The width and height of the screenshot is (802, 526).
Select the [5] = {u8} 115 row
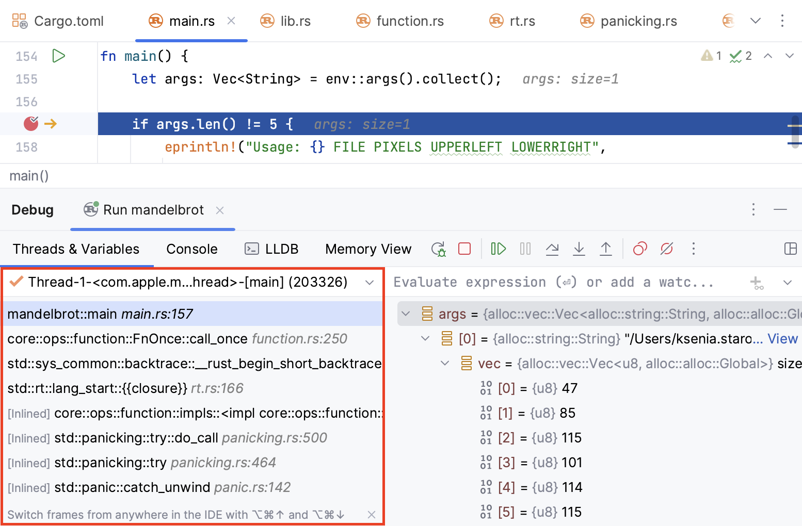coord(600,512)
